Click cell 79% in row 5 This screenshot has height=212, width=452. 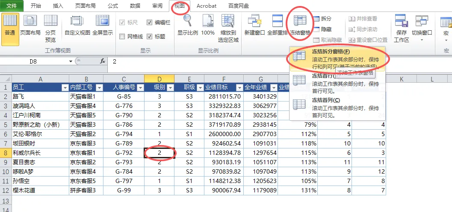tap(298, 125)
